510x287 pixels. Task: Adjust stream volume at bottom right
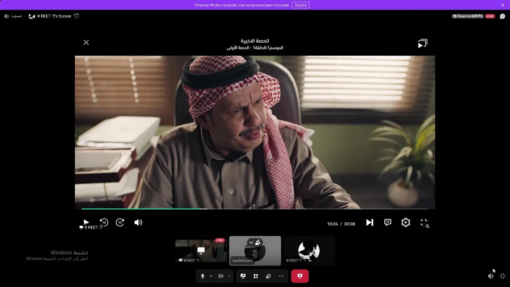(x=491, y=276)
